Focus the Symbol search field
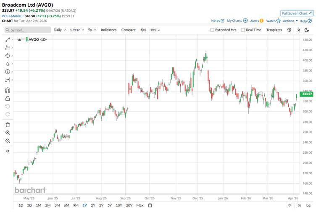Image resolution: width=316 pixels, height=212 pixels. point(28,30)
